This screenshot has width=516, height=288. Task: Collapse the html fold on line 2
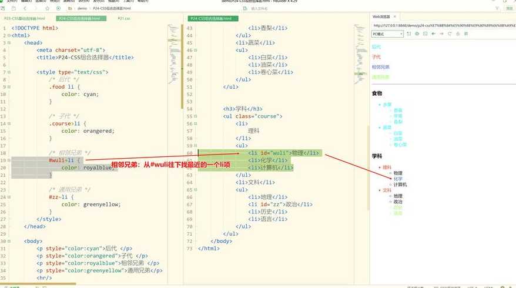[9, 35]
